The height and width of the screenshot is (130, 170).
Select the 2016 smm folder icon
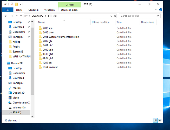point(40,32)
